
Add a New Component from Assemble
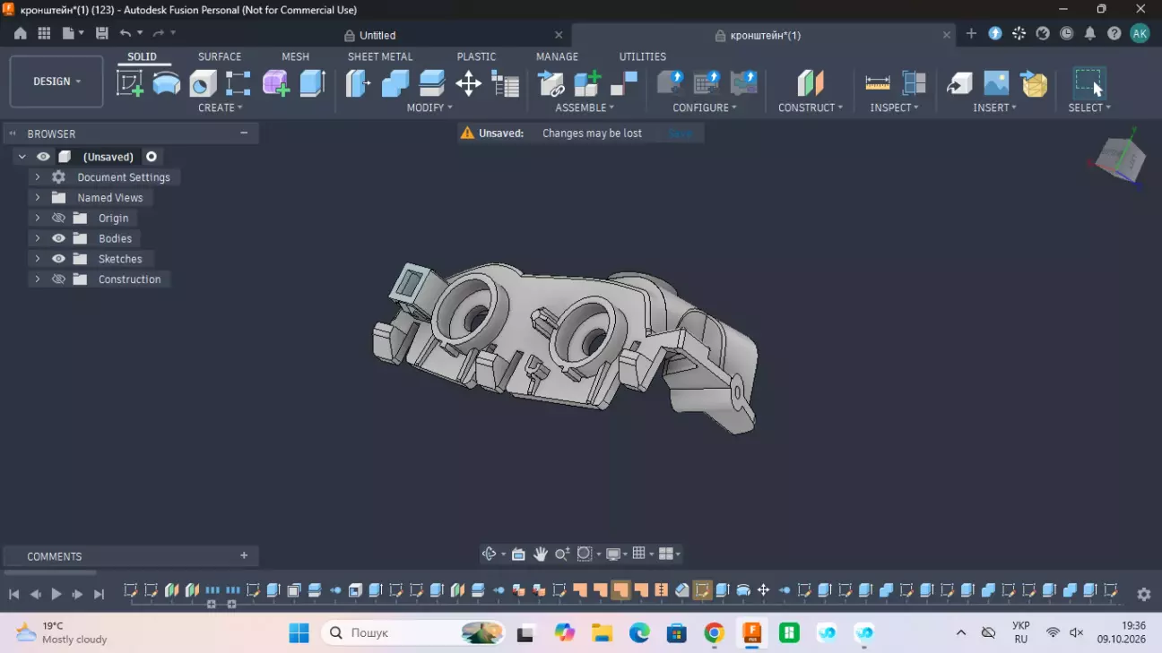click(587, 83)
